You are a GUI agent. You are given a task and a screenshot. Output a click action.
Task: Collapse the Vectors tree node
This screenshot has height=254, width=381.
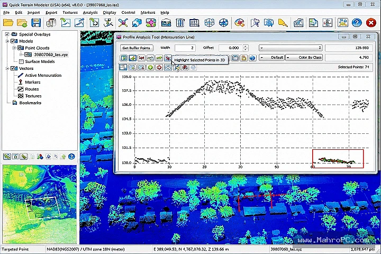coord(7,68)
